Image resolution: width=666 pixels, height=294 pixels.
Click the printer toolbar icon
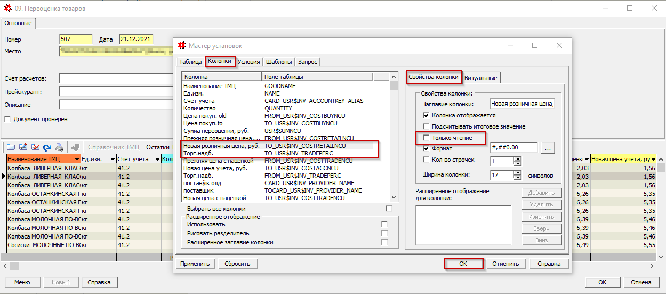(60, 147)
